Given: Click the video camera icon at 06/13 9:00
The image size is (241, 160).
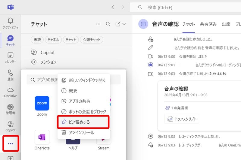Looking at the screenshot, I should pyautogui.click(x=151, y=56).
